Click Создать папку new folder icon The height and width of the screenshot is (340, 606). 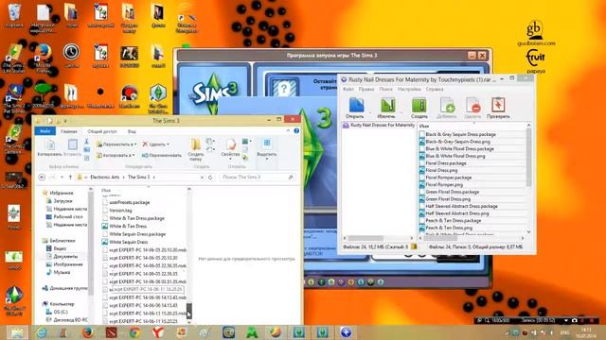point(196,144)
